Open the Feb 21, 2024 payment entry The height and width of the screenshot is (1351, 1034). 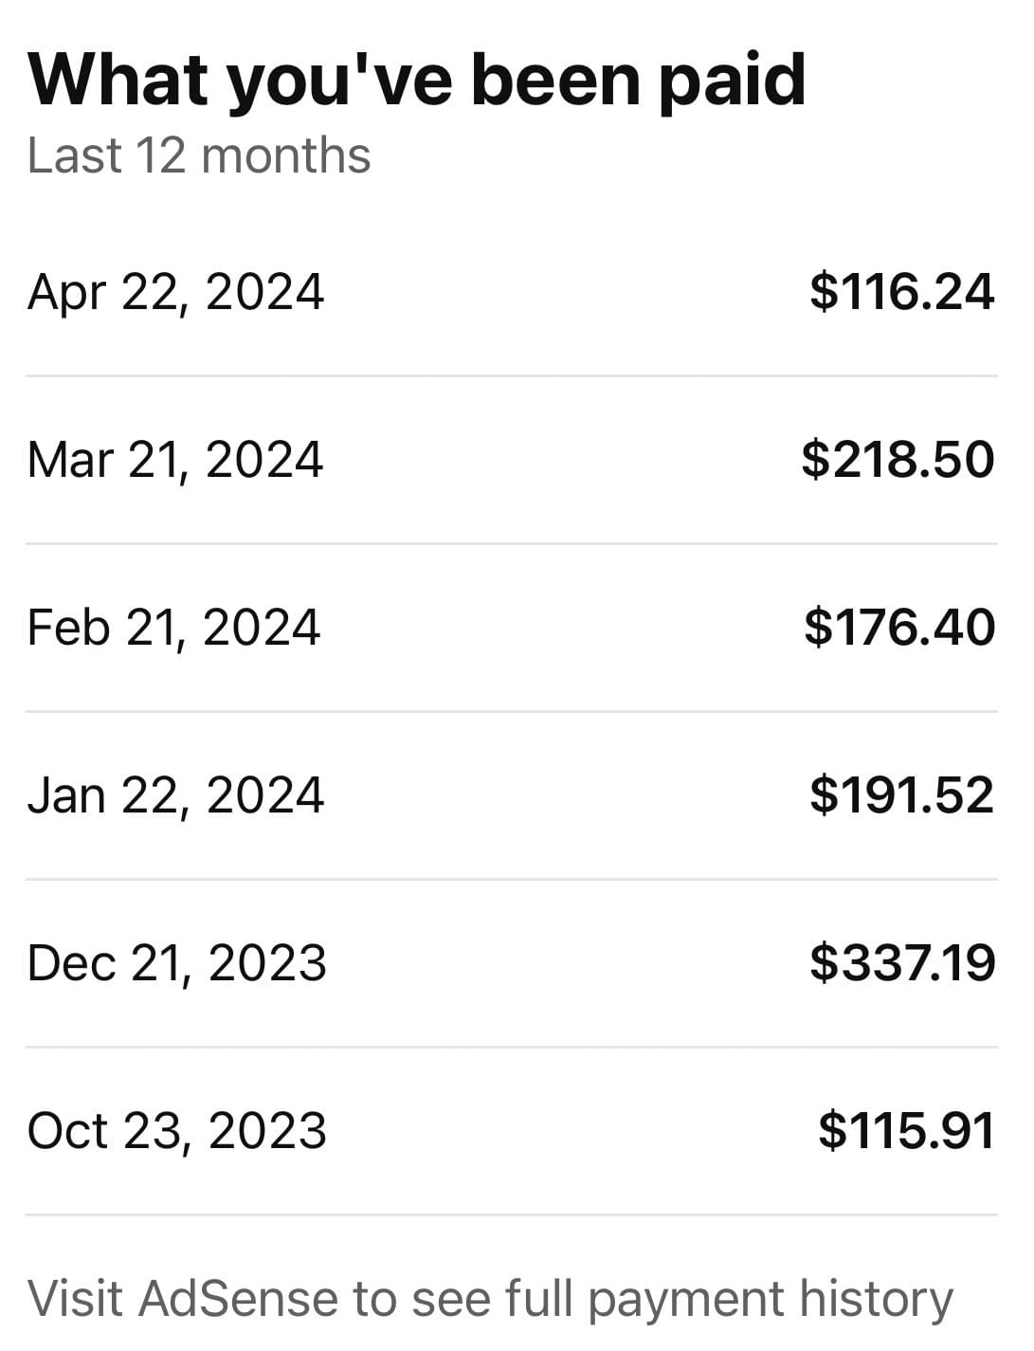512,628
